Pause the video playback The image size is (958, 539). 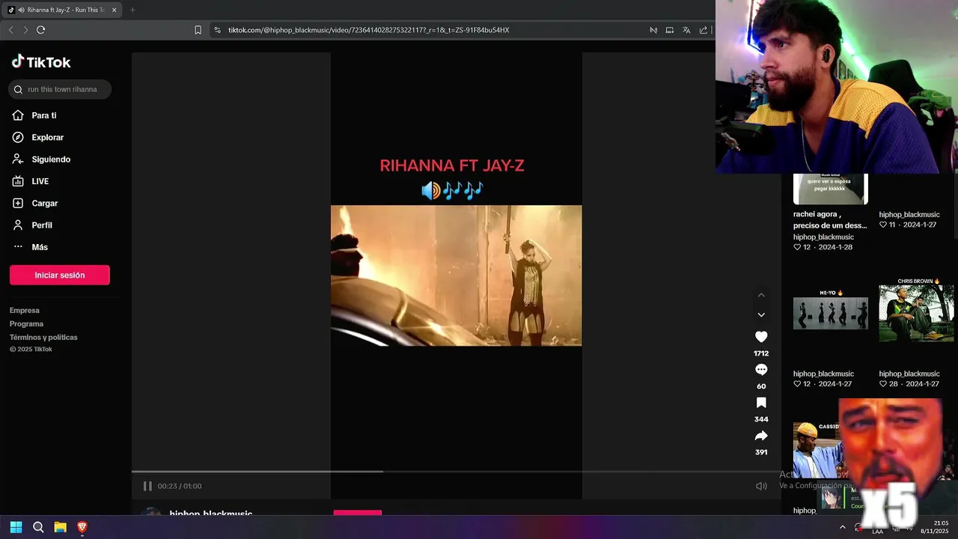[147, 486]
